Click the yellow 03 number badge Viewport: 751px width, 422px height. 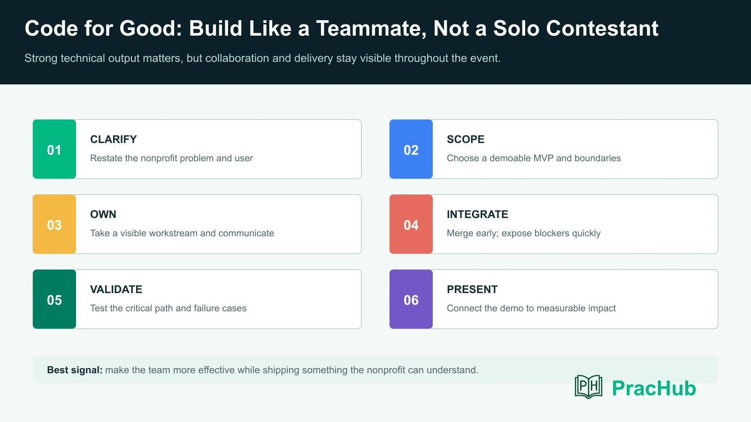point(54,224)
